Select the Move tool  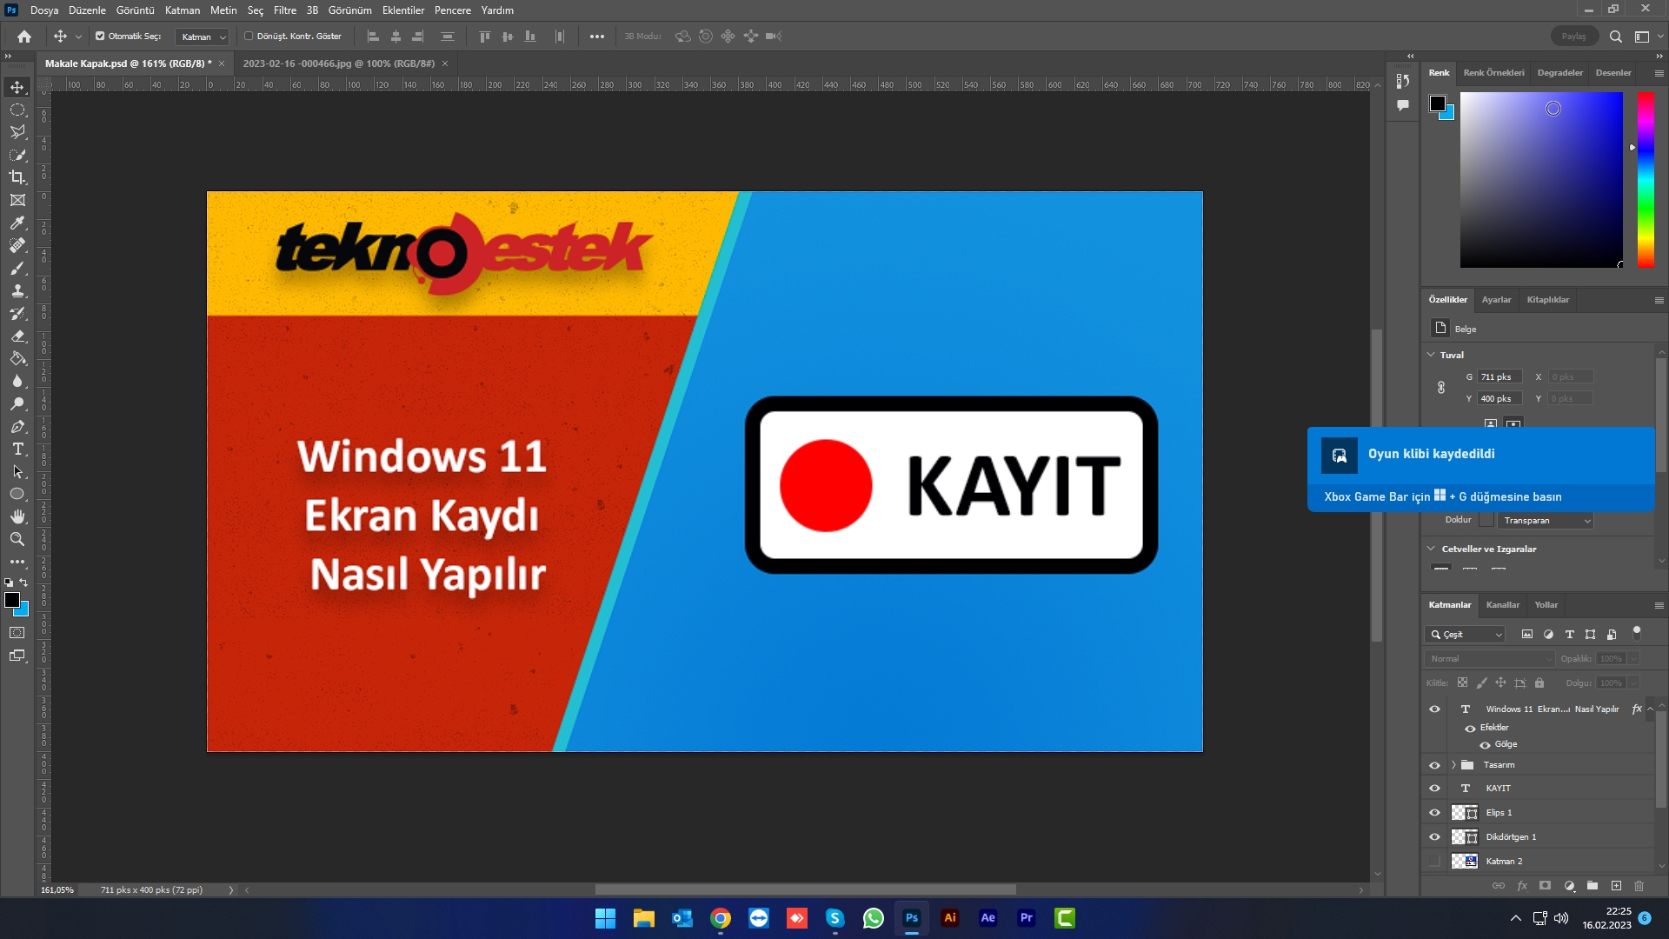(17, 87)
